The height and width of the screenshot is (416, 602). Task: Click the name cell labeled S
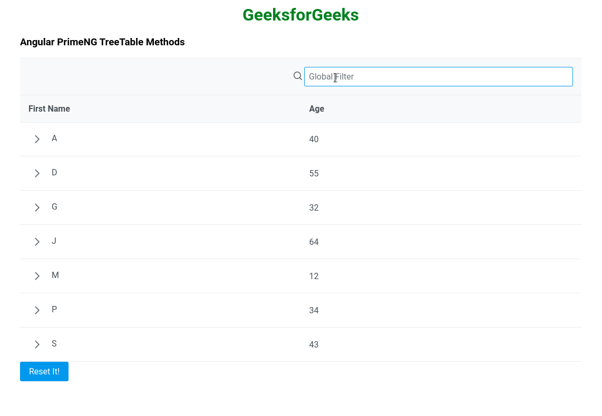[54, 344]
